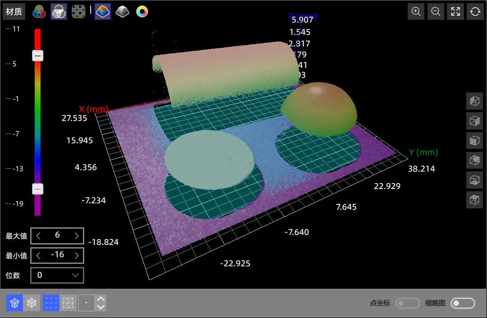Screen dimensions: 487x318
Task: Open the 位数 dropdown
Action: [57, 275]
